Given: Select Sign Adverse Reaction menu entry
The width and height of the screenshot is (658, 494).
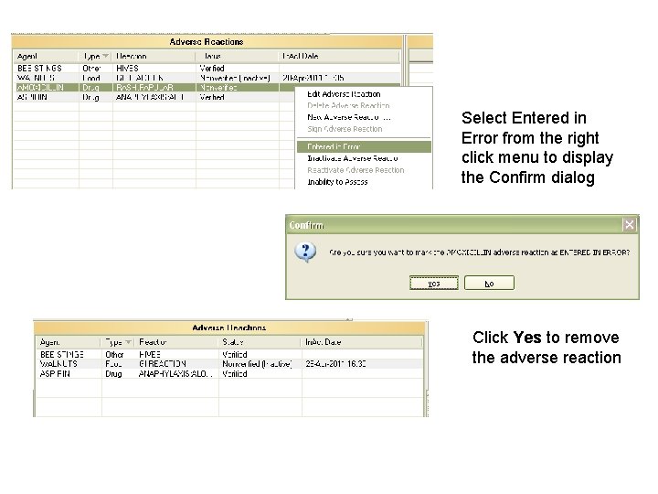Looking at the screenshot, I should (x=345, y=129).
